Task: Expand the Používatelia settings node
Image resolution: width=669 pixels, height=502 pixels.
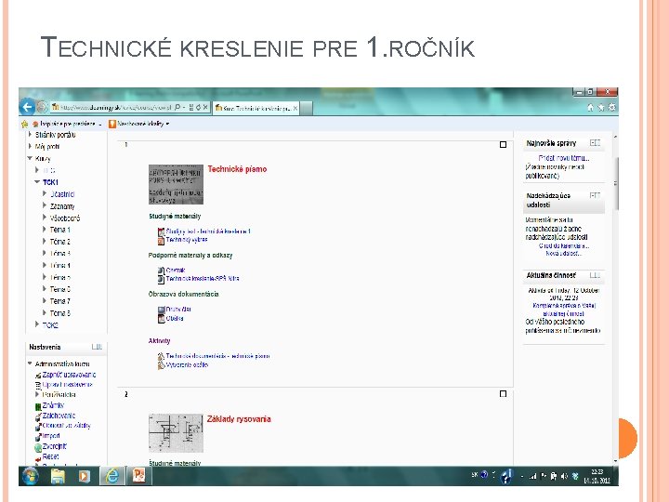Action: (37, 394)
